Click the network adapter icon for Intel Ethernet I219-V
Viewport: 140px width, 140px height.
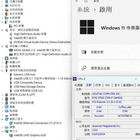coord(11,123)
